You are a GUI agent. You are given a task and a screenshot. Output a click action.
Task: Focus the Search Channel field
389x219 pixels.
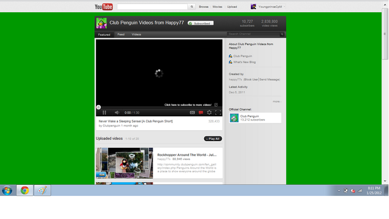[x=253, y=34]
